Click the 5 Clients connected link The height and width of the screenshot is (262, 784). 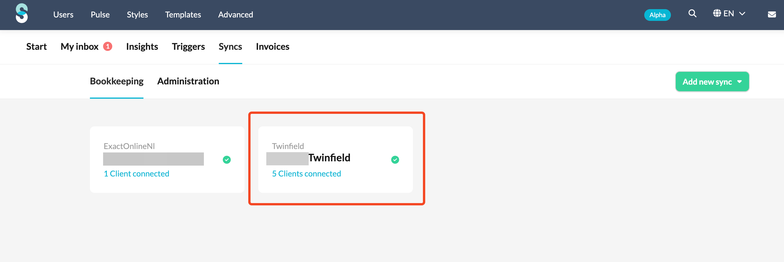pos(306,174)
